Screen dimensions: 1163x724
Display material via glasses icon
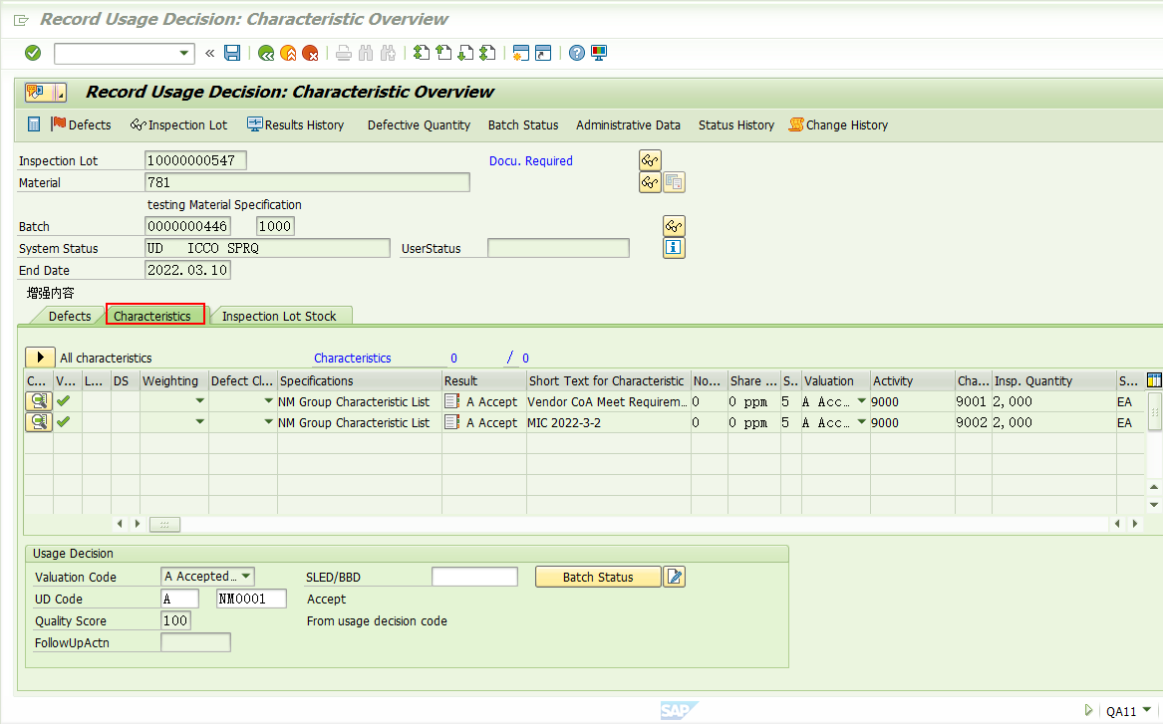tap(650, 182)
